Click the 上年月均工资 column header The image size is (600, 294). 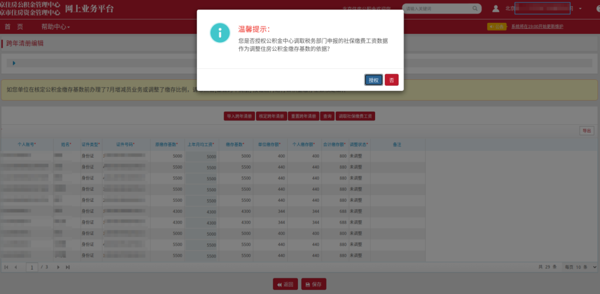point(201,145)
